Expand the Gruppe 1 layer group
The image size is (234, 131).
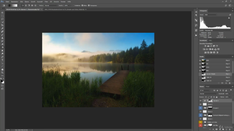point(203,108)
